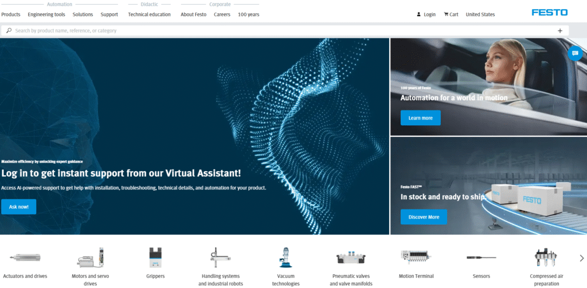This screenshot has width=587, height=288.
Task: Click the Sensors label
Action: tap(482, 277)
